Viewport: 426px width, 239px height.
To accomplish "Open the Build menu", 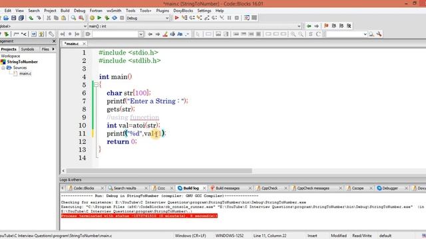I will tap(65, 11).
